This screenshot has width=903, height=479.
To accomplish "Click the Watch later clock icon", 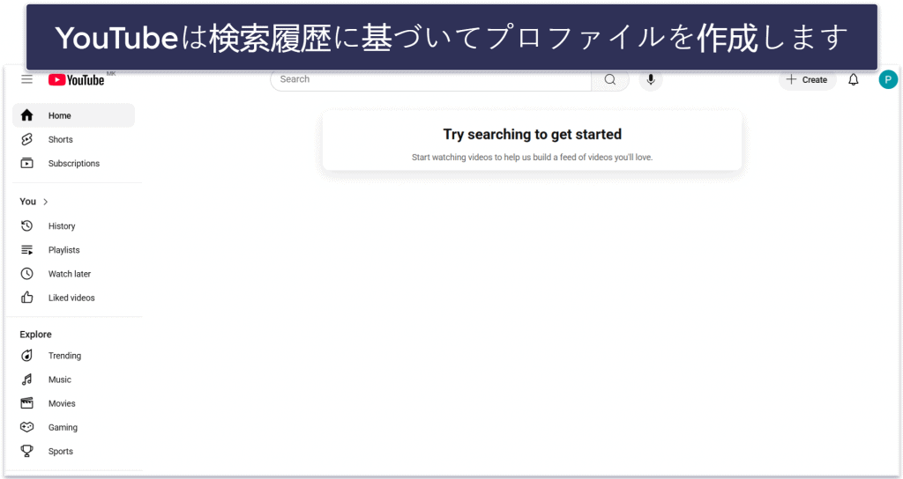I will point(27,274).
